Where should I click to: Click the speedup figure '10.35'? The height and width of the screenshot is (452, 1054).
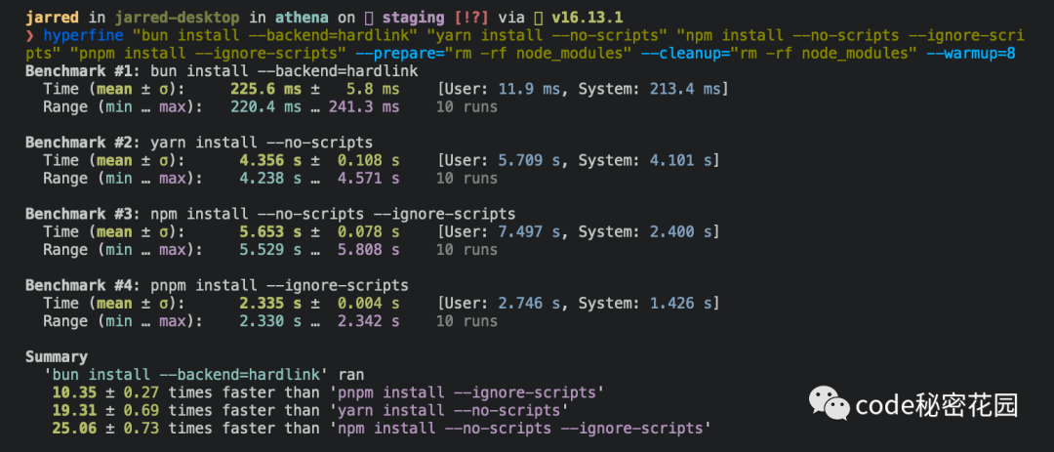click(74, 392)
